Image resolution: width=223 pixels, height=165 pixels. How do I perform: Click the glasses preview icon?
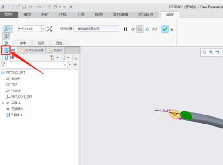[x=154, y=29]
